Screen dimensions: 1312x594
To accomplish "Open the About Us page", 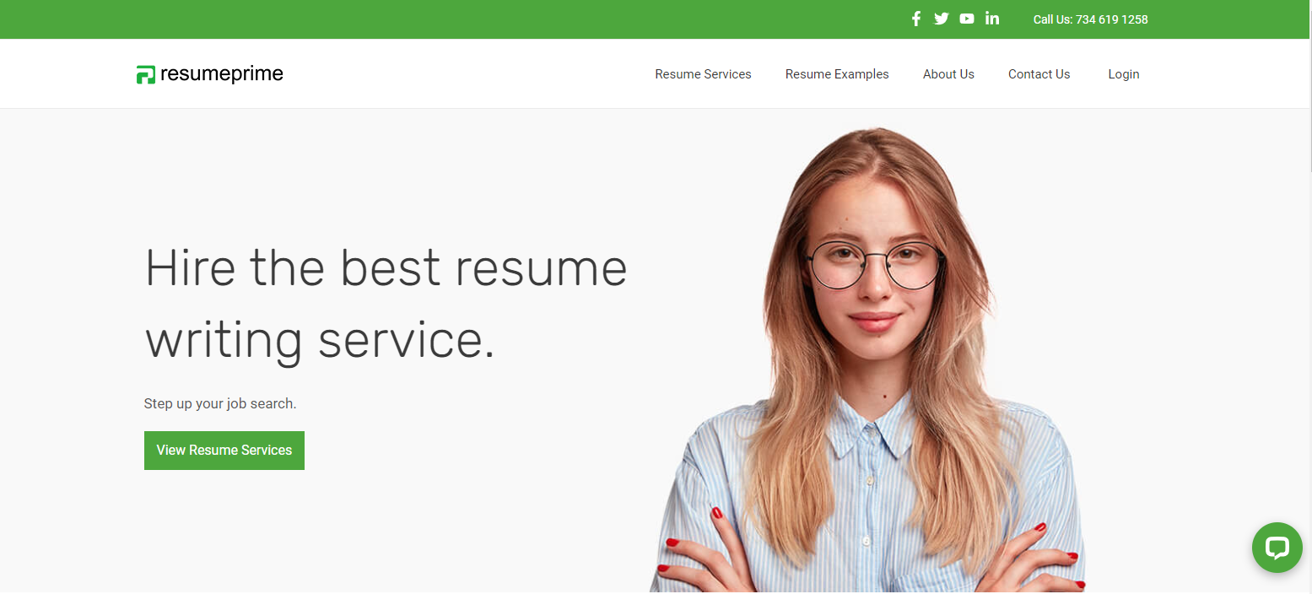I will click(x=948, y=74).
